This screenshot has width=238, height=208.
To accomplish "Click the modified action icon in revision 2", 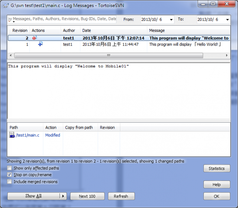I will (x=35, y=38).
